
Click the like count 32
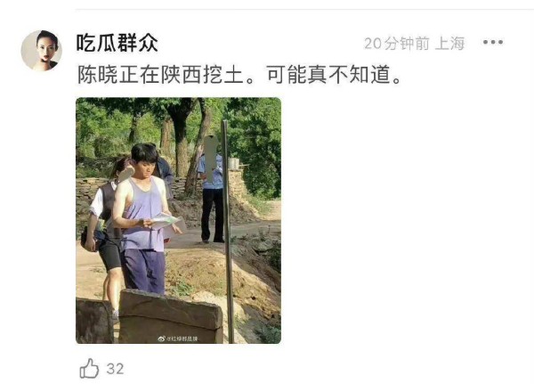[x=115, y=369]
